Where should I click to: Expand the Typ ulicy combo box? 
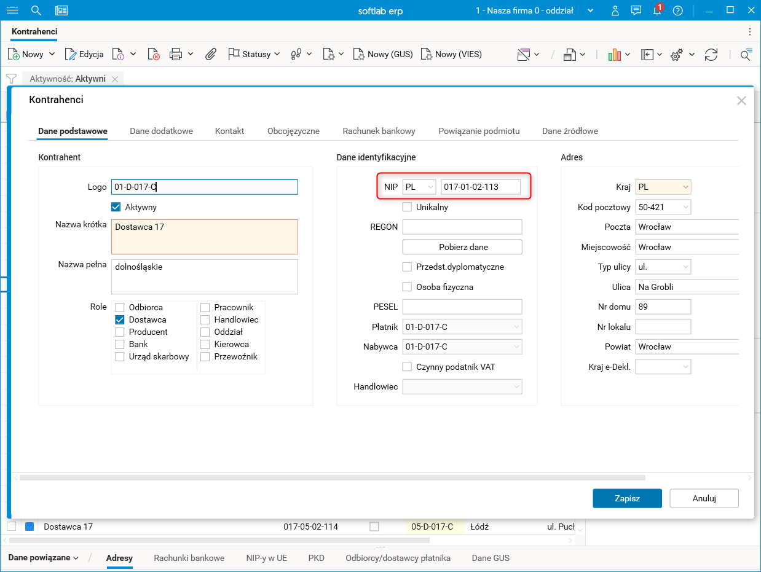[684, 267]
